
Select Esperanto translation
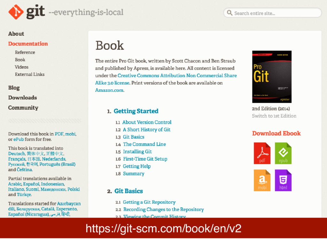click(66, 209)
